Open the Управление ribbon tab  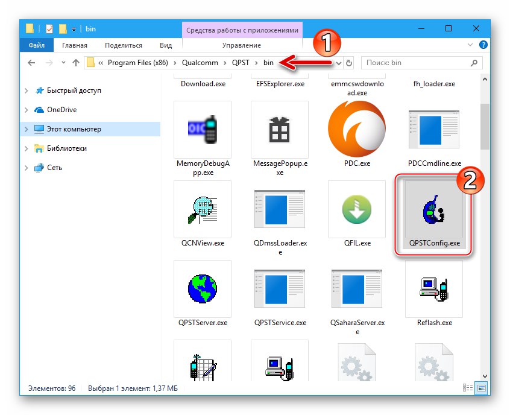click(242, 45)
